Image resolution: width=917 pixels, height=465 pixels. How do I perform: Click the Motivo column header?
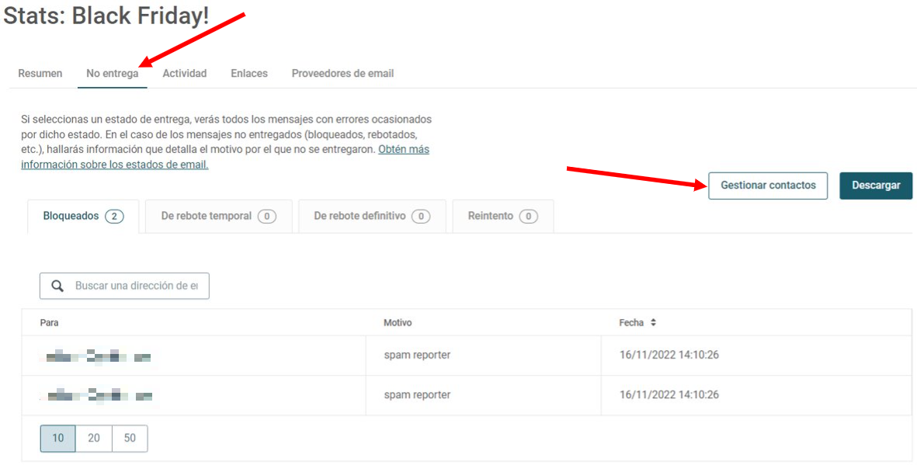point(398,323)
